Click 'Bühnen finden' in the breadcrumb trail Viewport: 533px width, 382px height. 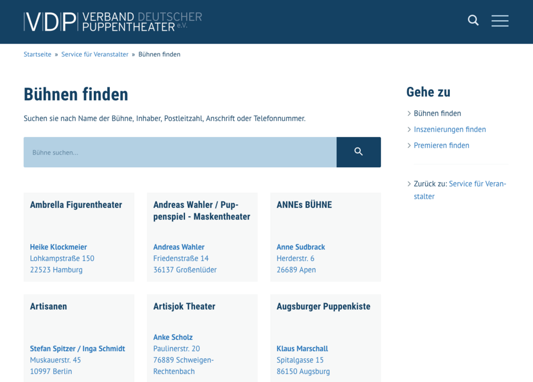[159, 54]
